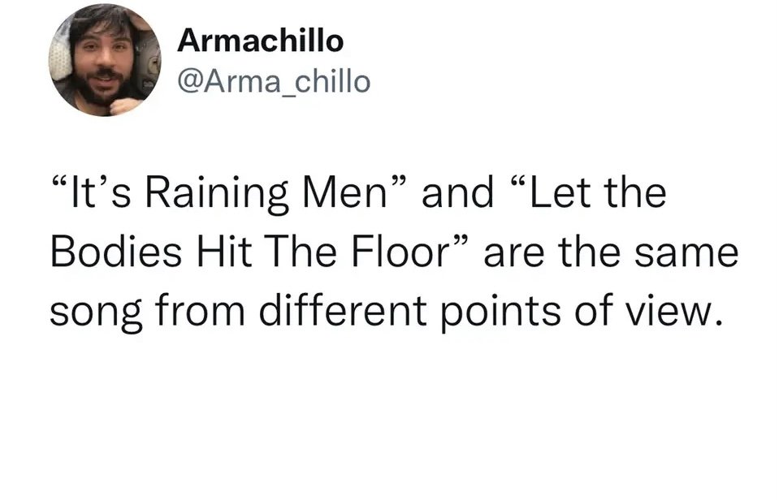Click the word "and" in the tweet
The width and height of the screenshot is (779, 500).
pos(457,192)
